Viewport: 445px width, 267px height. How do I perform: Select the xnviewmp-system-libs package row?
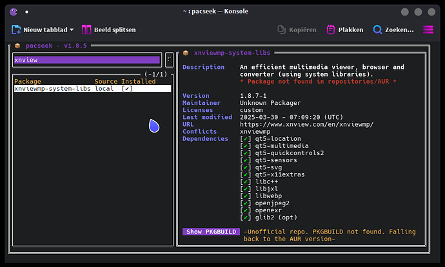click(92, 89)
